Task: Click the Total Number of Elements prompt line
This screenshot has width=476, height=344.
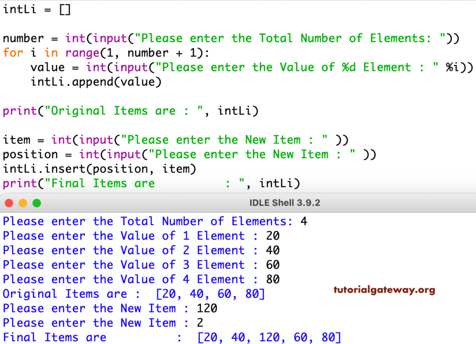Action: [153, 221]
